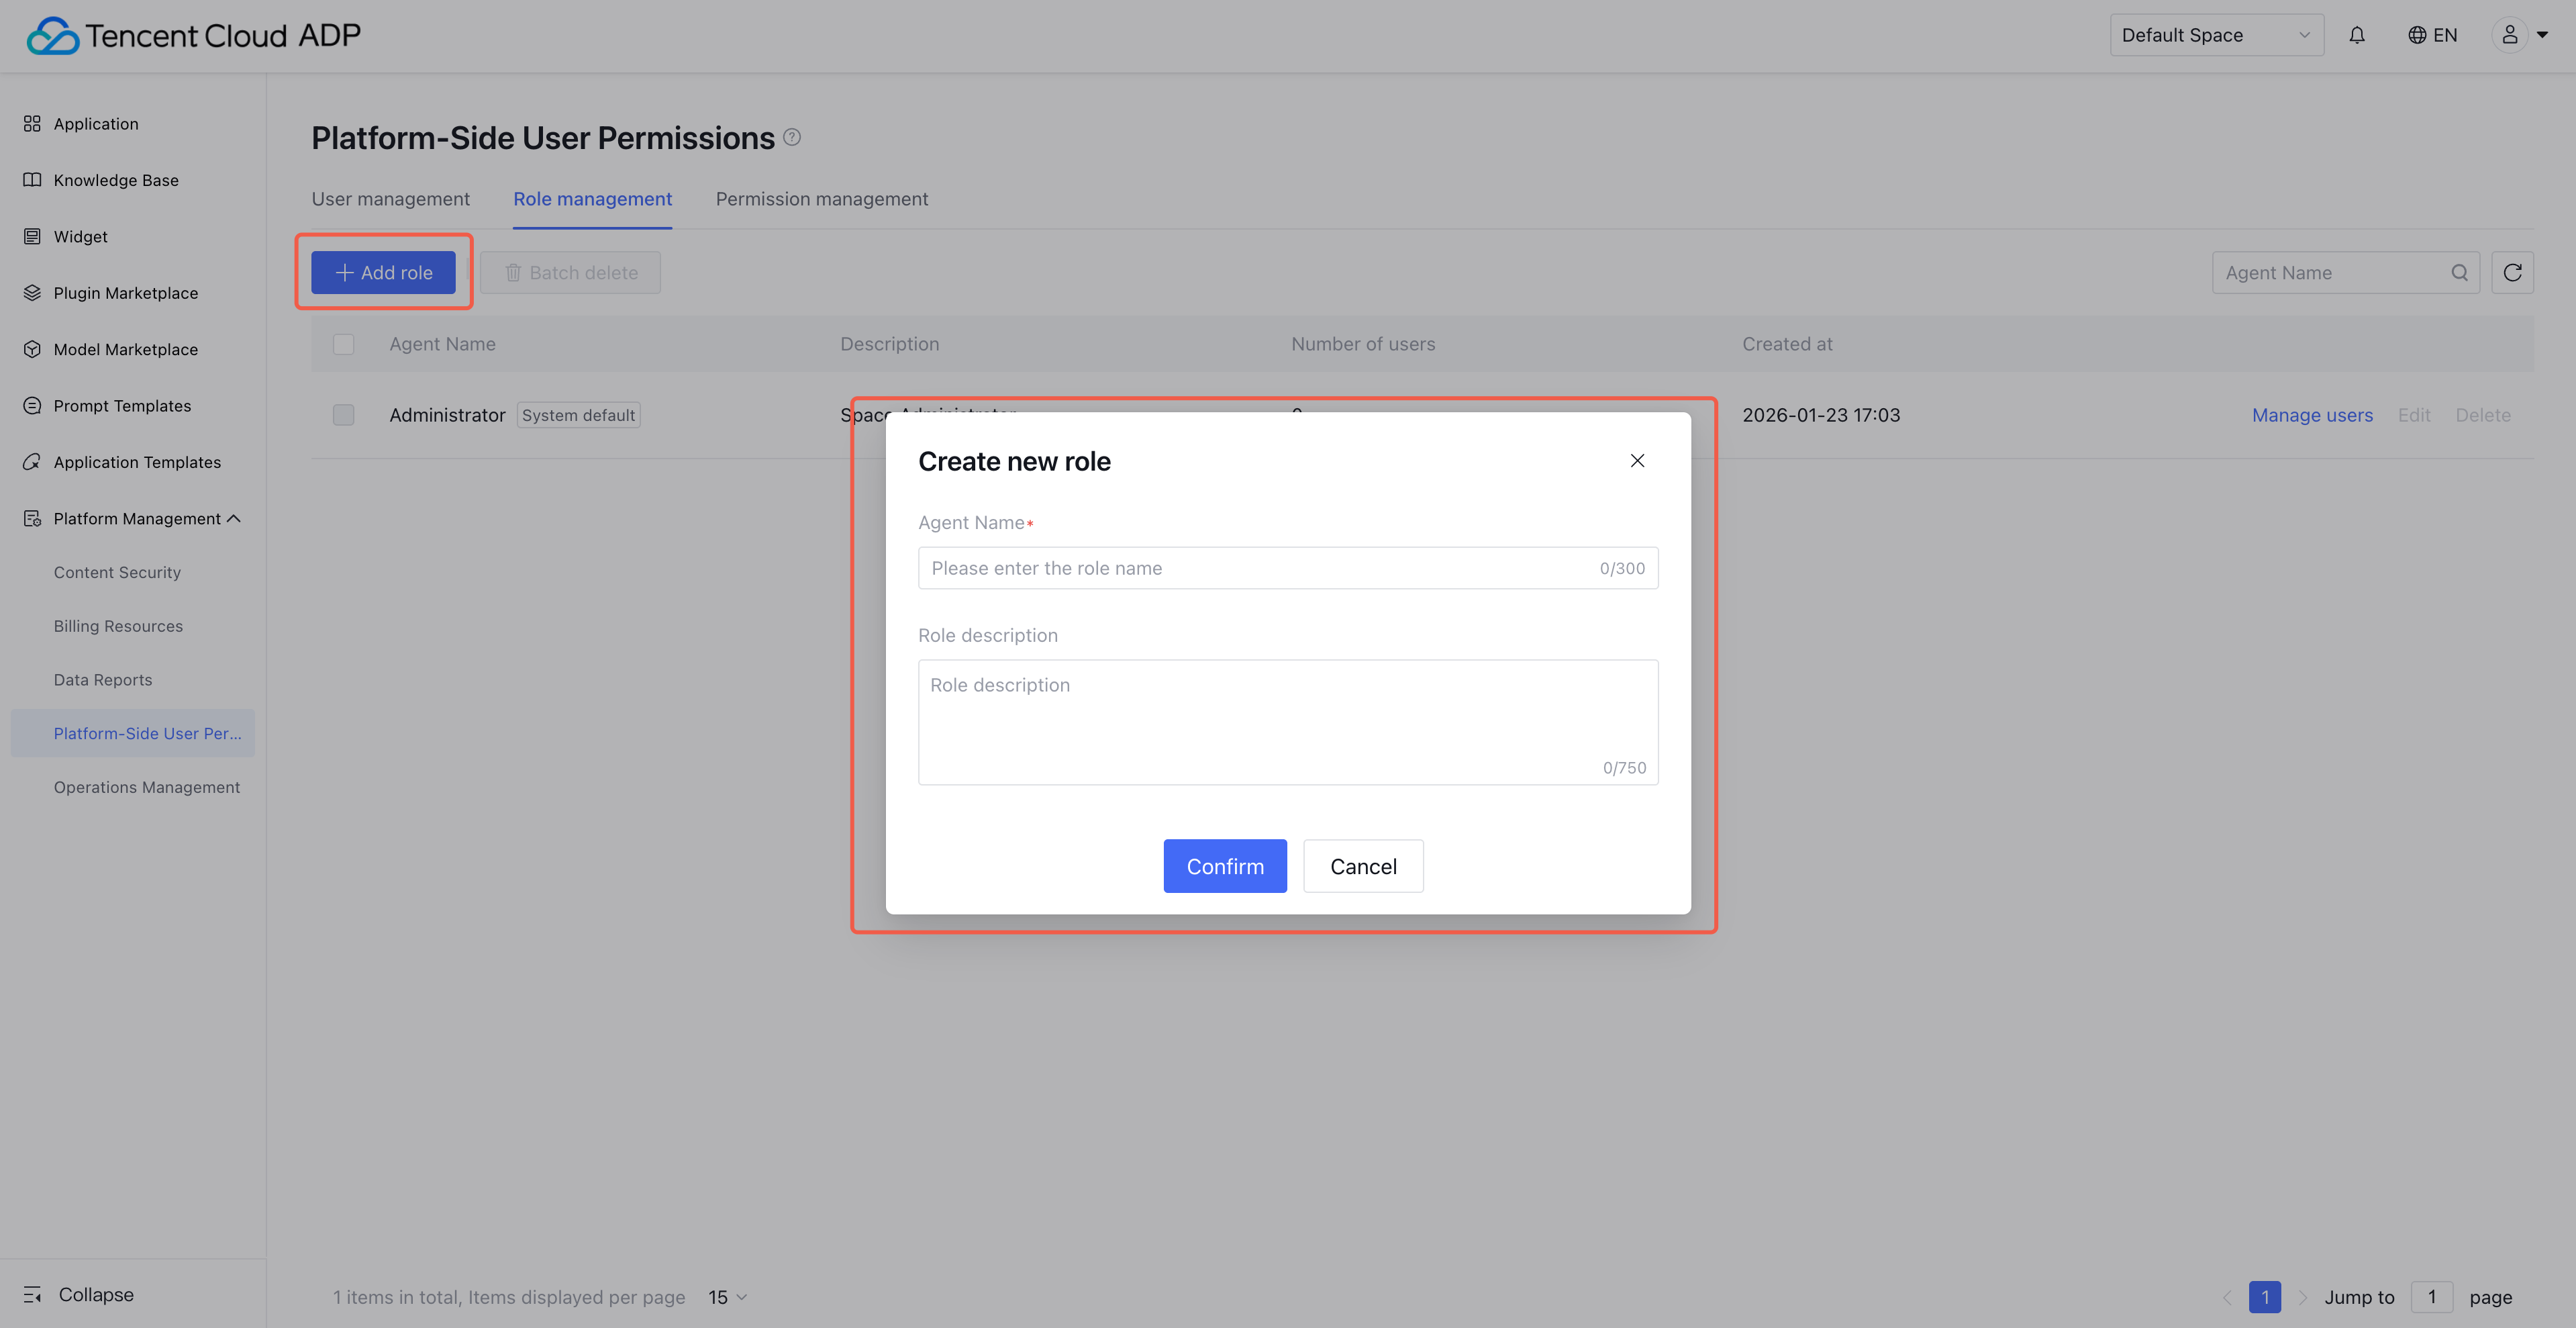Click the Tencent Cloud ADP logo

pyautogui.click(x=194, y=35)
